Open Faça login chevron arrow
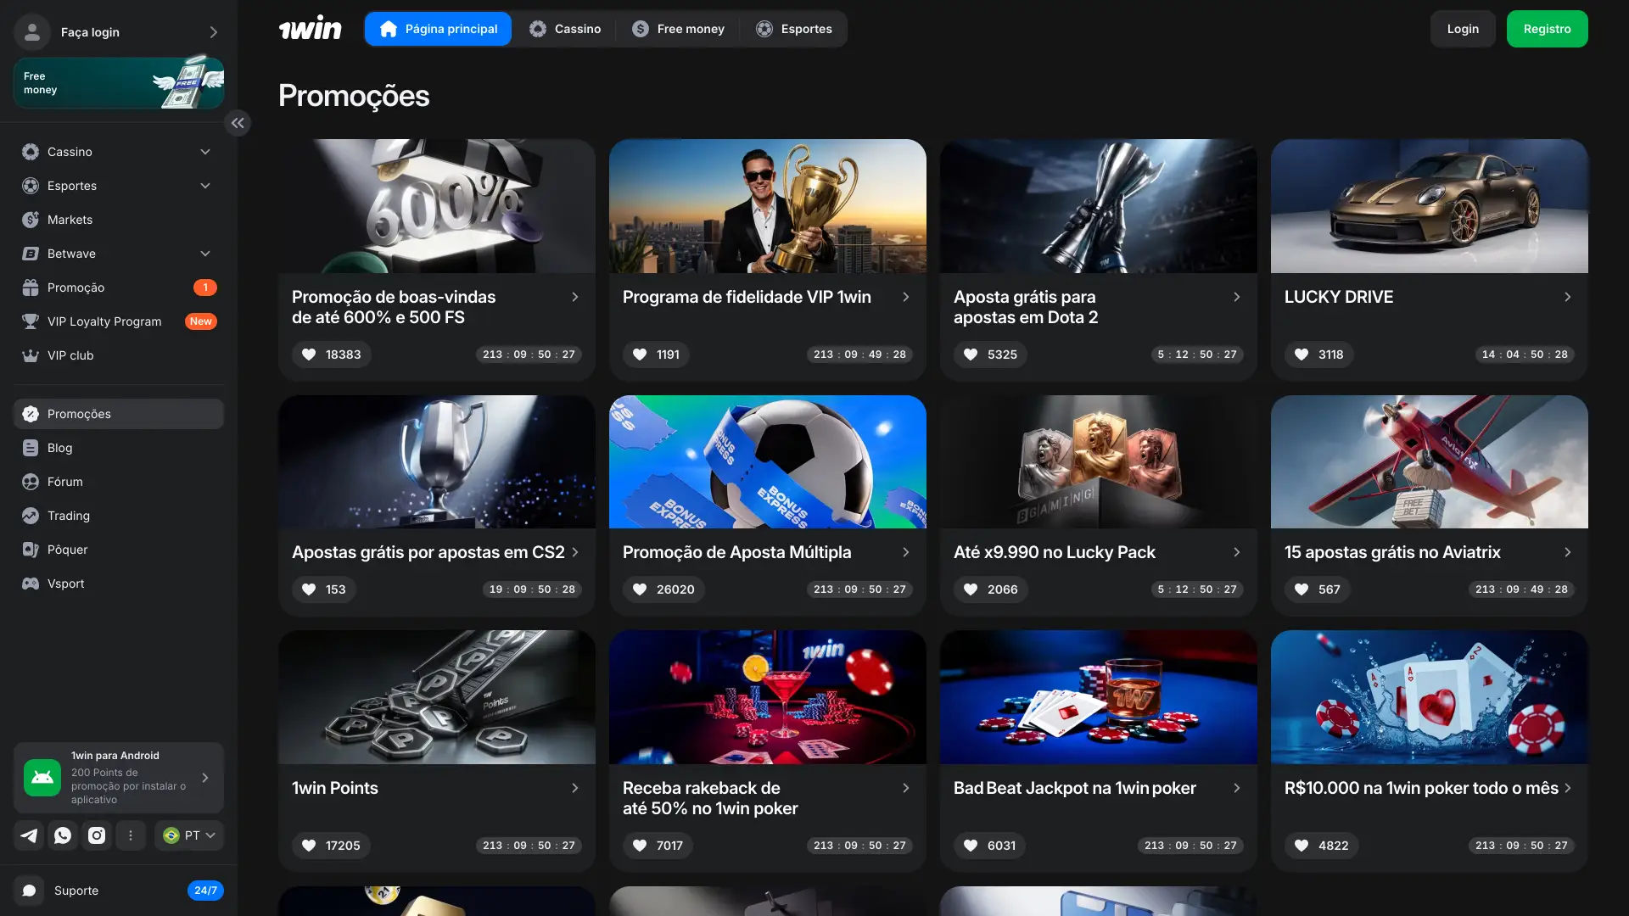The height and width of the screenshot is (916, 1629). coord(214,32)
